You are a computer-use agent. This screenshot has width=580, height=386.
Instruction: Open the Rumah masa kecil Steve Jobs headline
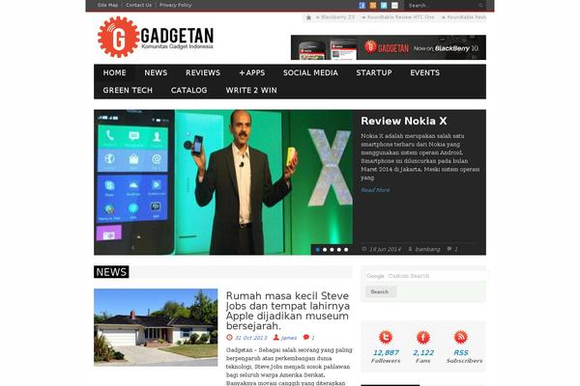point(288,311)
